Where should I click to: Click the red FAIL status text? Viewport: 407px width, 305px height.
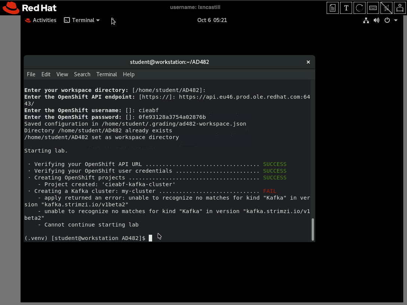point(270,191)
